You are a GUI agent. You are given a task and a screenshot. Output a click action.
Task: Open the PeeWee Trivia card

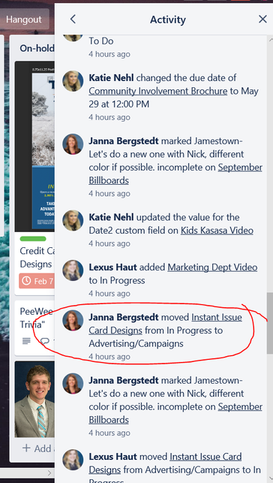click(34, 328)
